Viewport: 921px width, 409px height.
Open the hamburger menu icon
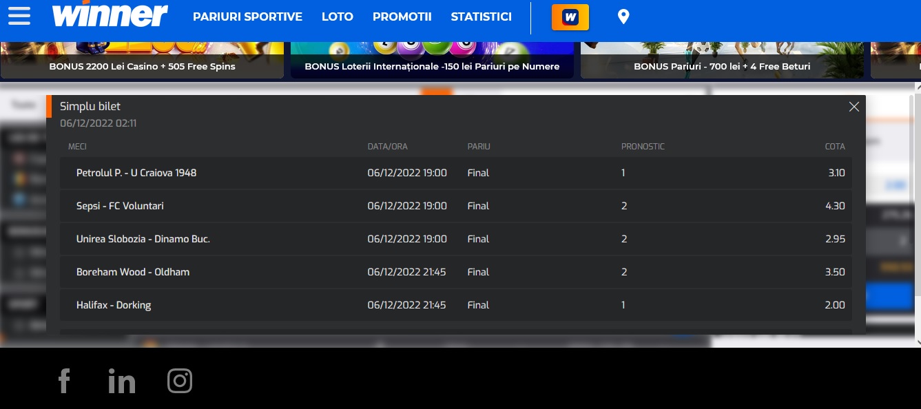tap(19, 16)
